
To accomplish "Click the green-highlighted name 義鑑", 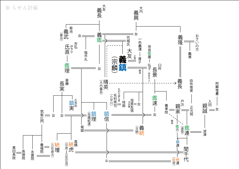I will 99,37.
